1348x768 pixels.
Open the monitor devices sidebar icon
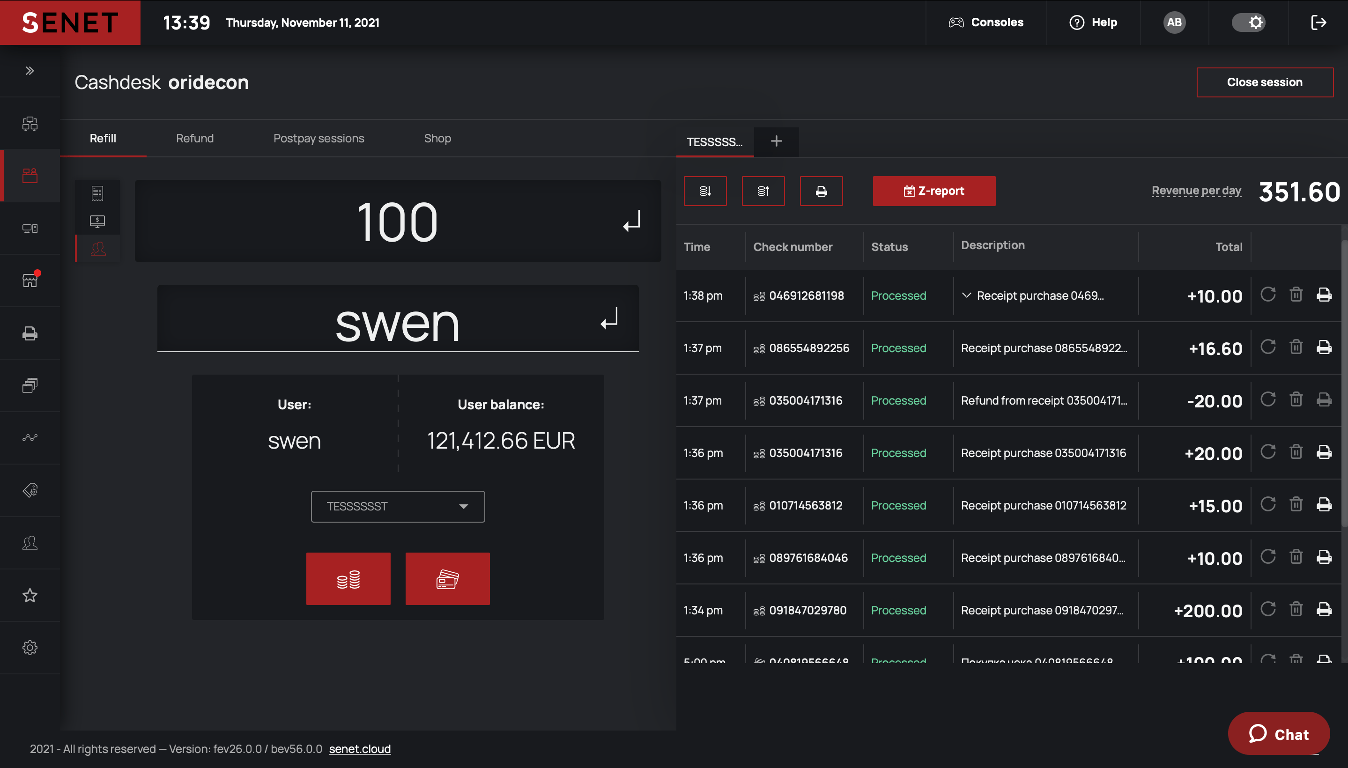click(x=30, y=229)
